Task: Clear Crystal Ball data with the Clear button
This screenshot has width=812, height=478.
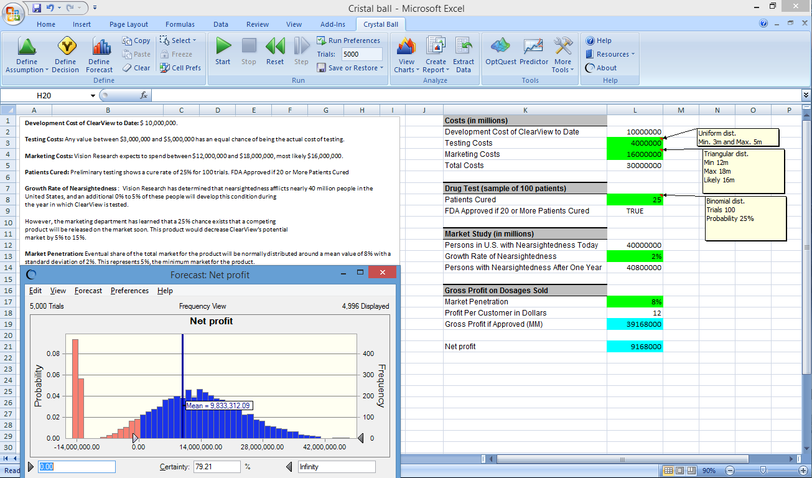Action: (x=136, y=68)
